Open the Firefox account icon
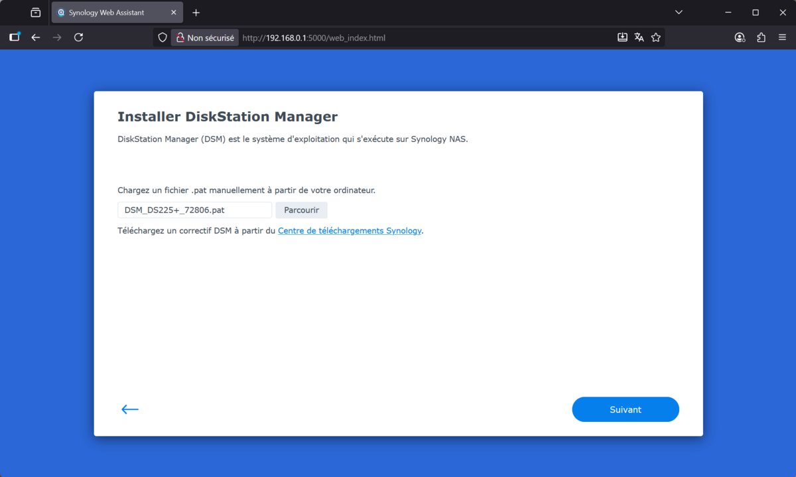This screenshot has height=477, width=796. (740, 37)
